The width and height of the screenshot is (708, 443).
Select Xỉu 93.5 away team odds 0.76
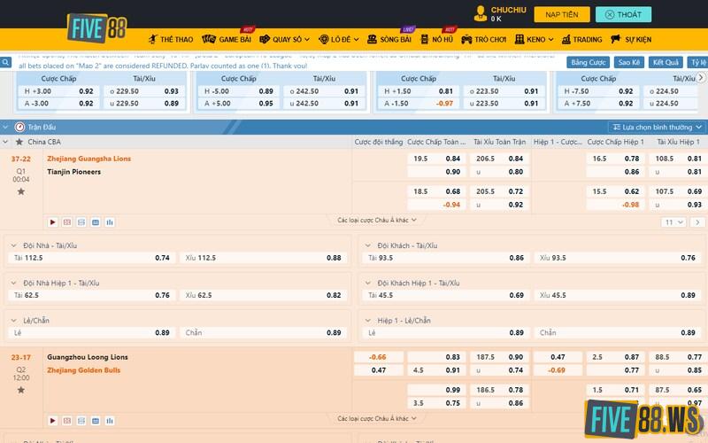[x=617, y=258]
